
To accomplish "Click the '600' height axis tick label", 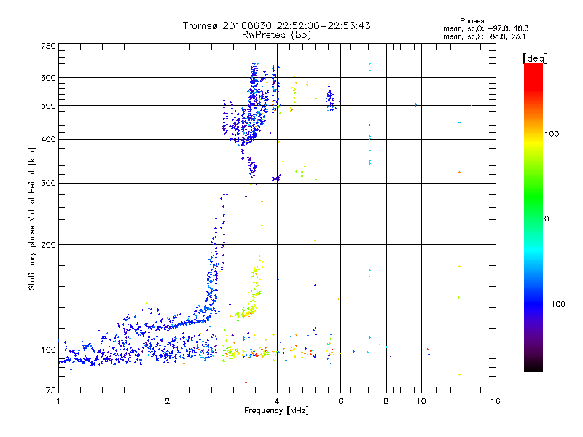I will [x=48, y=78].
